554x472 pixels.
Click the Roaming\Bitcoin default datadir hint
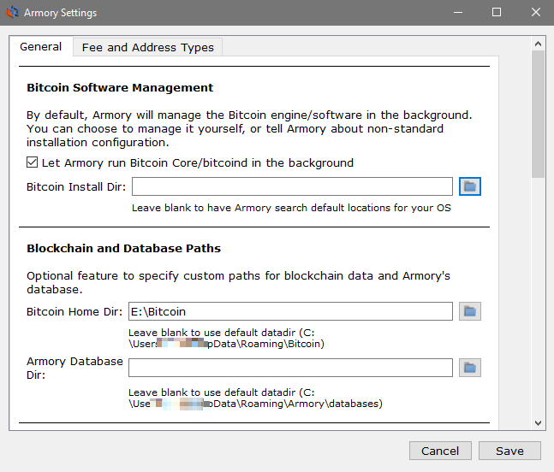[x=226, y=338]
